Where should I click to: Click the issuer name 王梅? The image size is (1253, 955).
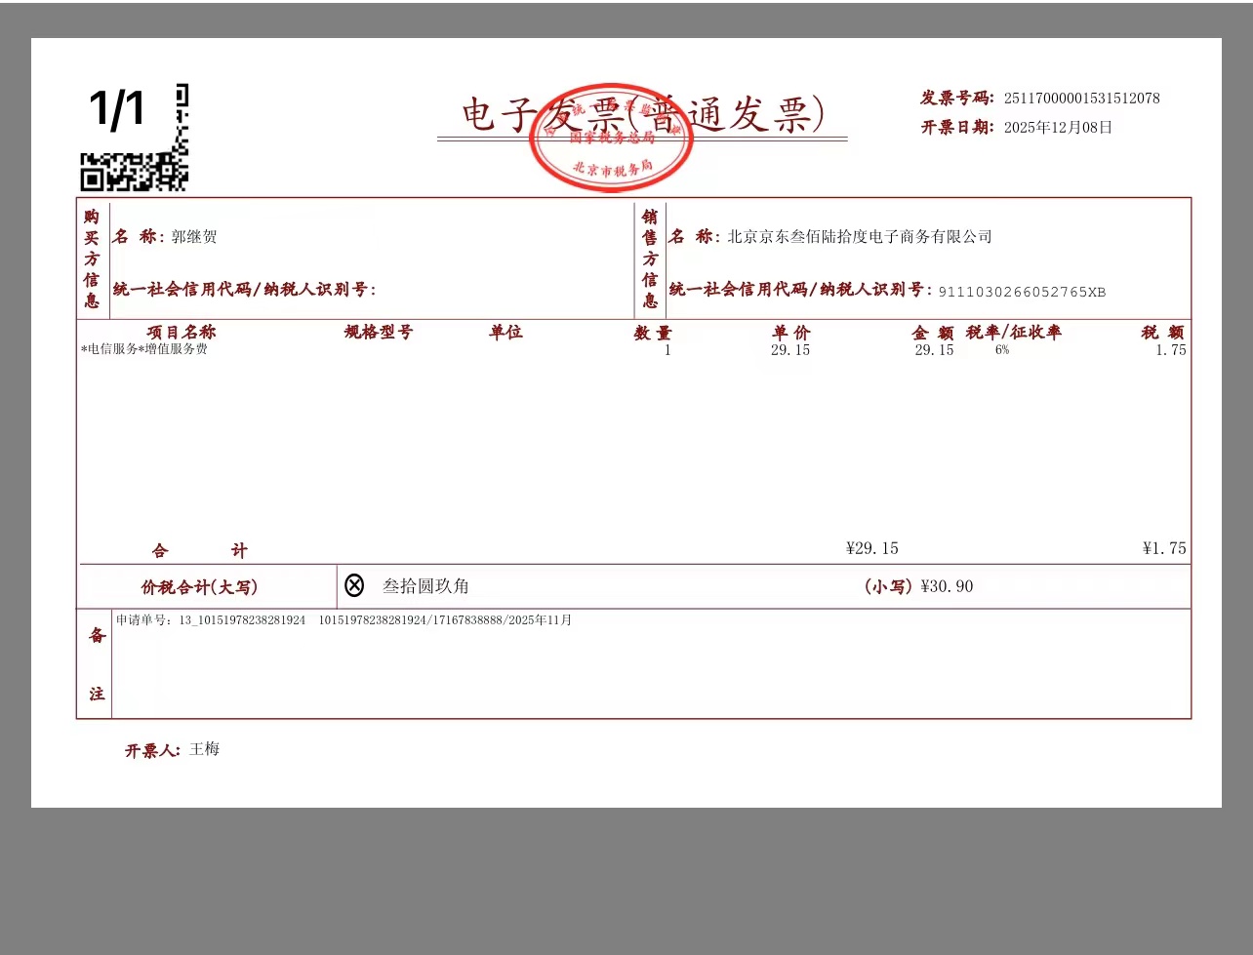coord(204,749)
